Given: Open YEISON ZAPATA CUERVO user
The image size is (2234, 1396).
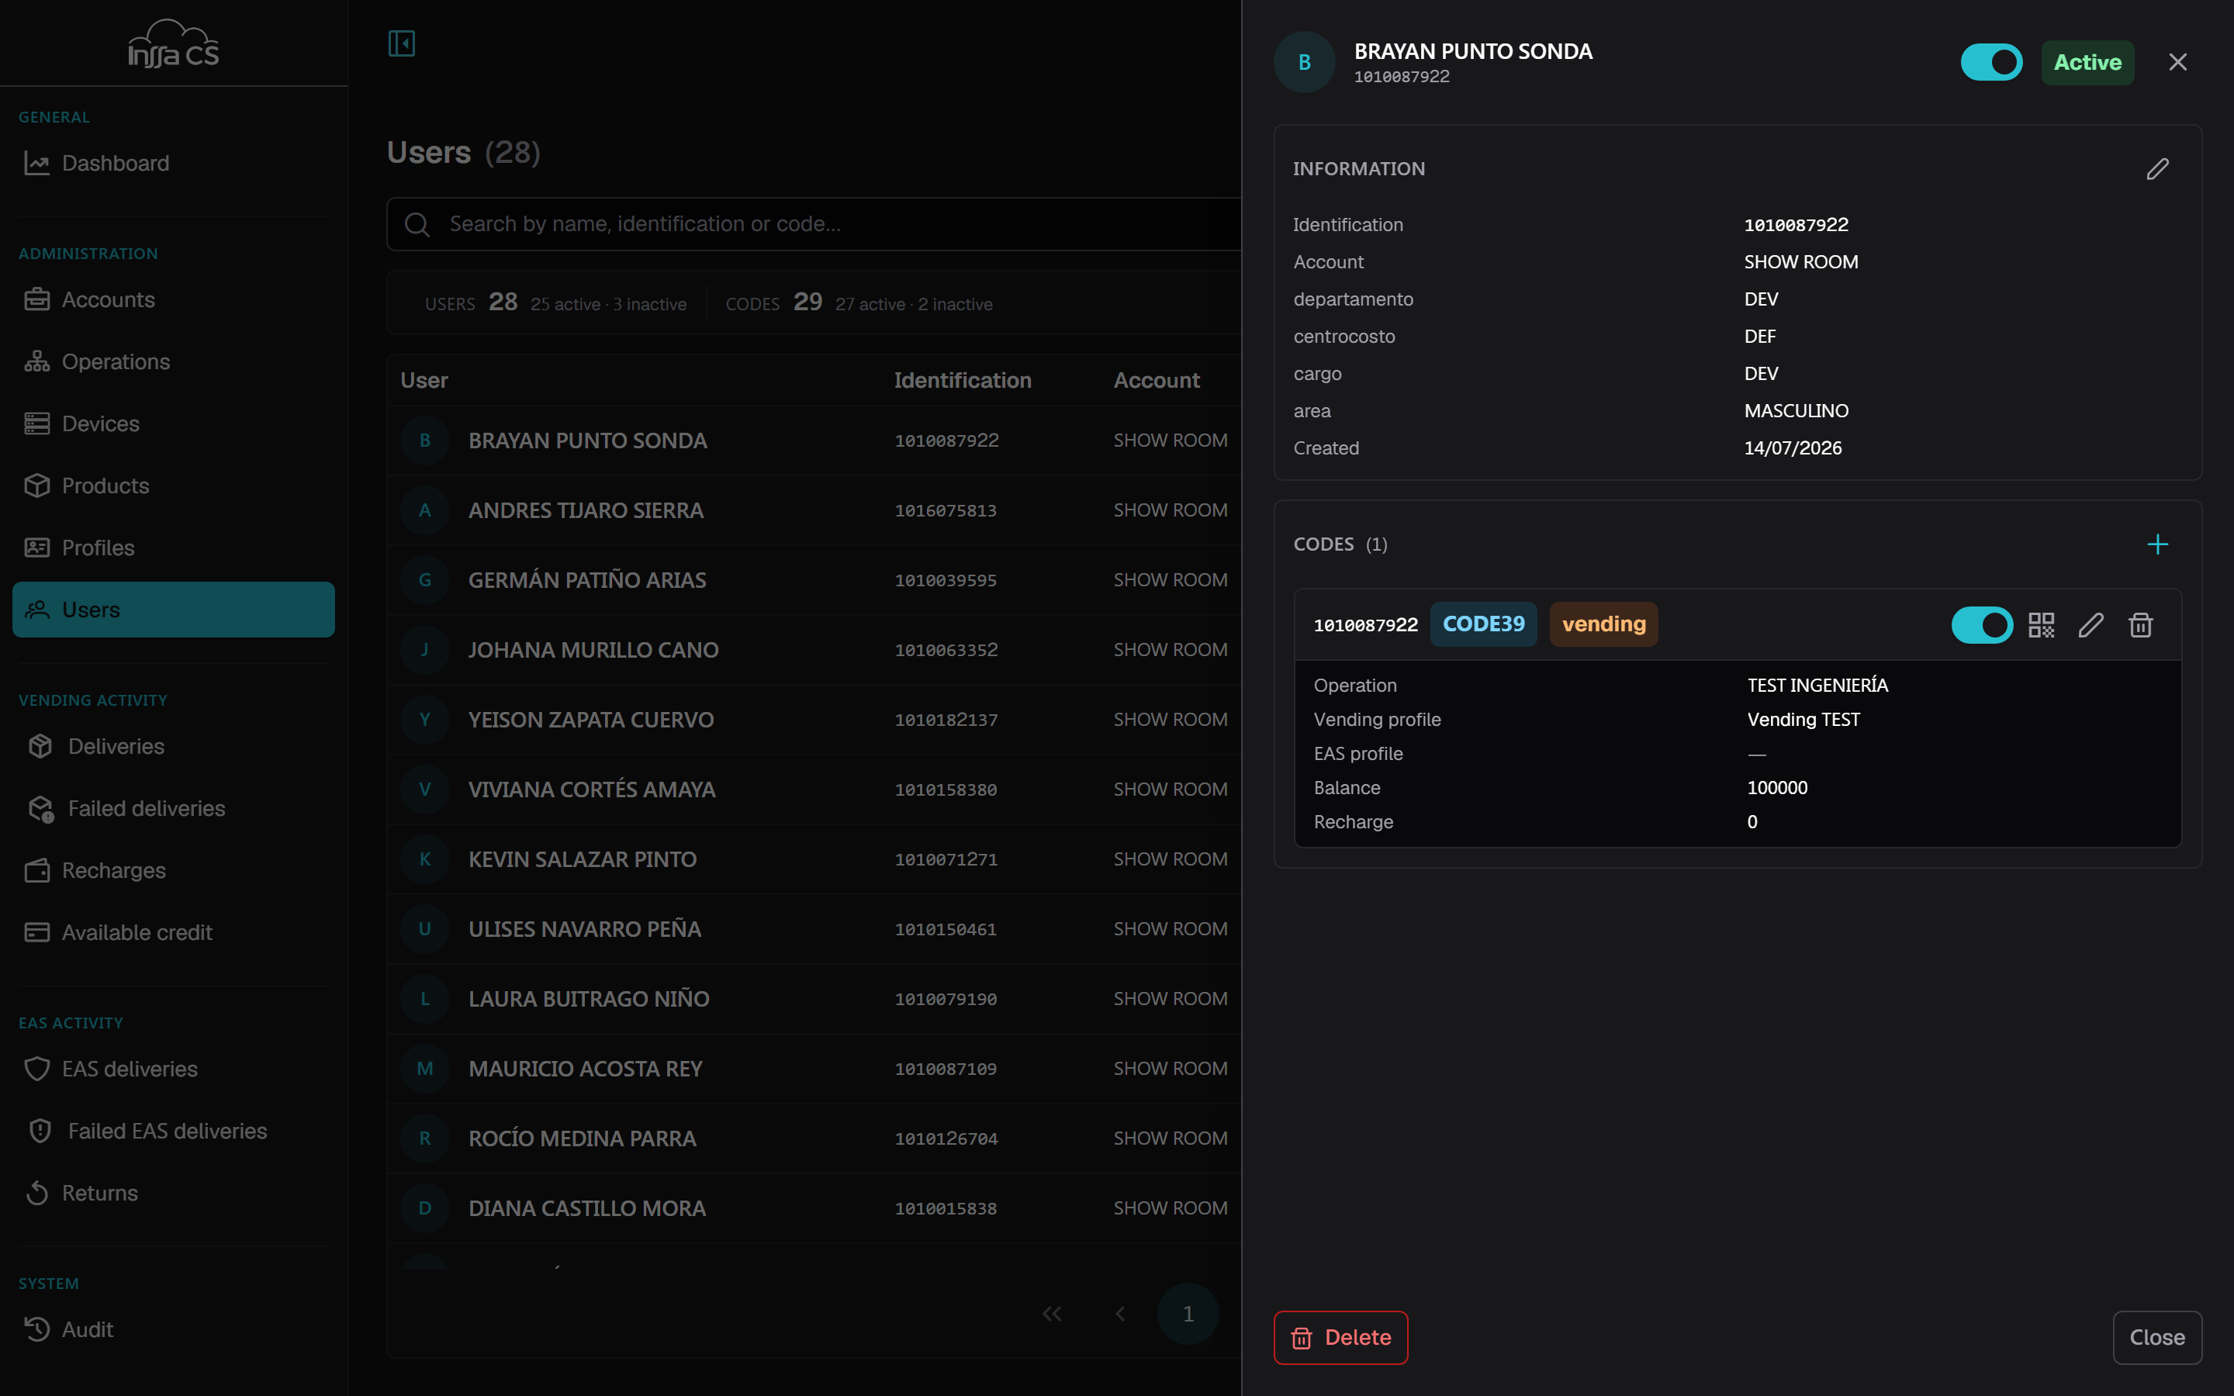Looking at the screenshot, I should (x=814, y=719).
